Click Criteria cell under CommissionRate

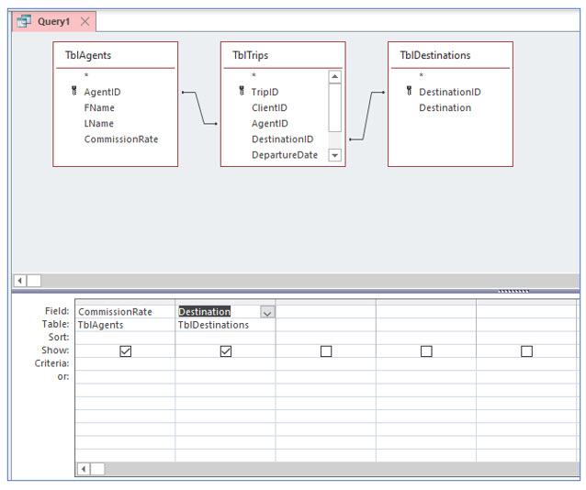tap(125, 364)
